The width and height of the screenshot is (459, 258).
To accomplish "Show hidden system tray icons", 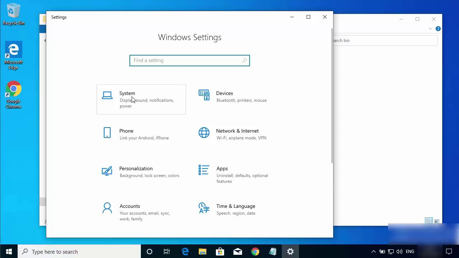I will [x=373, y=252].
